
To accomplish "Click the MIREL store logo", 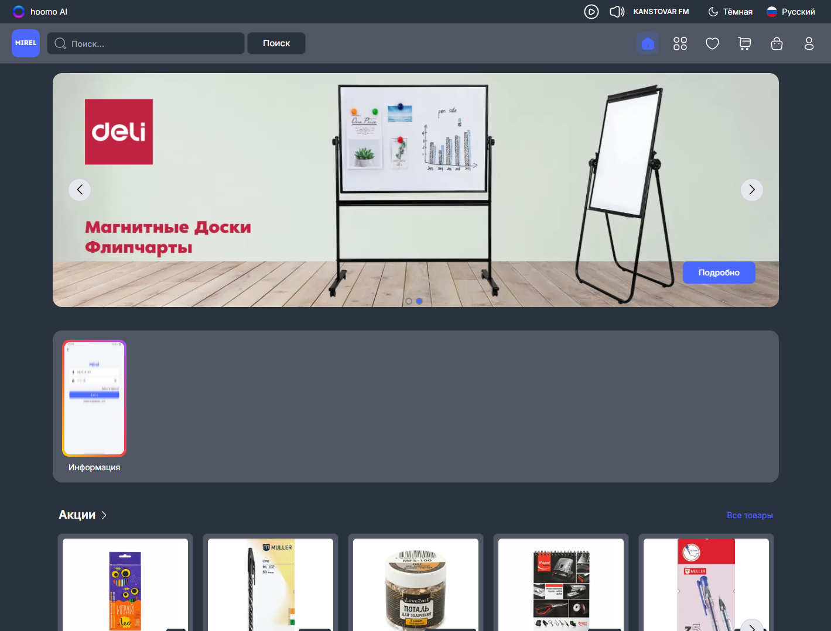I will tap(26, 43).
